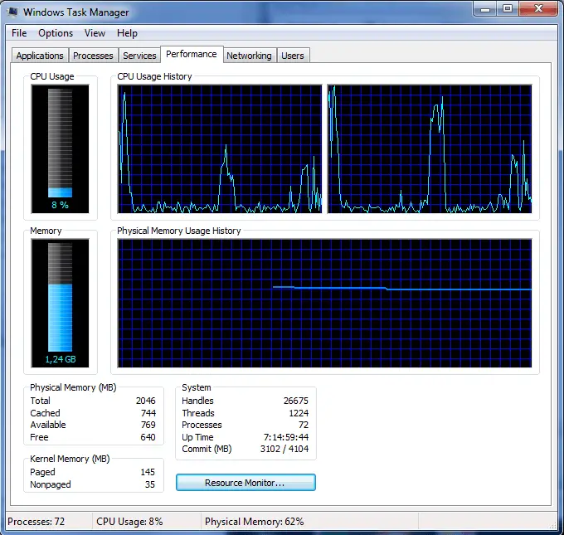Click the Threads value 1224

pos(299,413)
